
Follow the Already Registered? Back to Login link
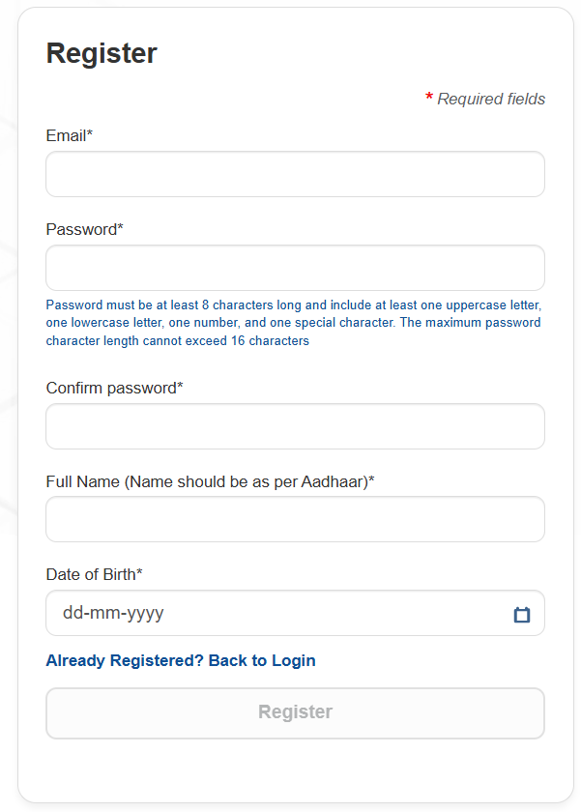click(181, 661)
